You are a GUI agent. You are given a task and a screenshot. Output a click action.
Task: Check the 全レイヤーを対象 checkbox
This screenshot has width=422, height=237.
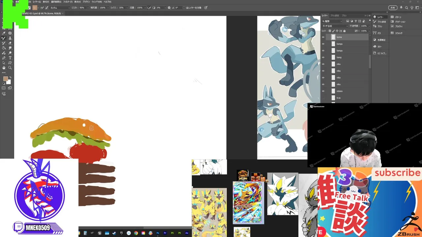(x=184, y=8)
